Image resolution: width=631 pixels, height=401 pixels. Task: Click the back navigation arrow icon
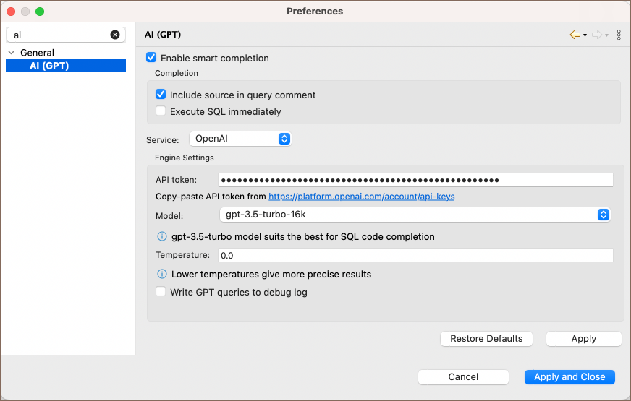[x=575, y=35]
